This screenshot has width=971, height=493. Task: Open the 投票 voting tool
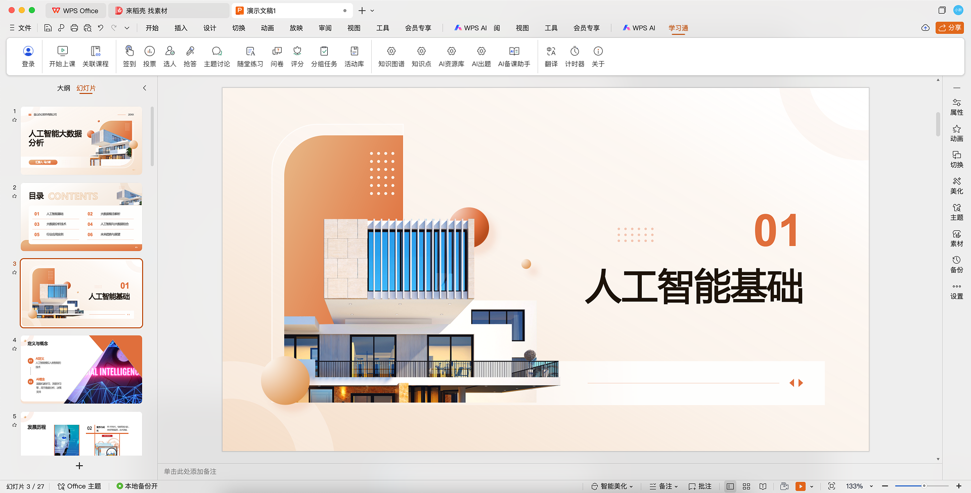point(150,56)
